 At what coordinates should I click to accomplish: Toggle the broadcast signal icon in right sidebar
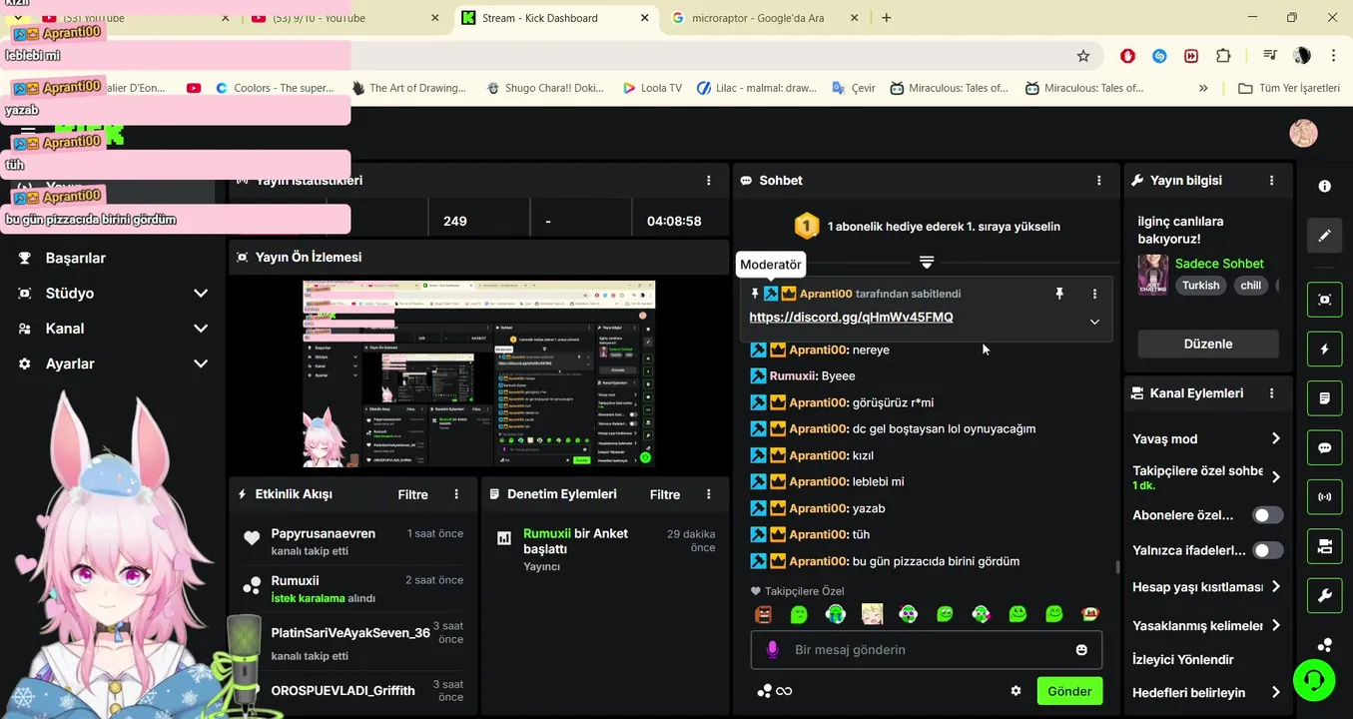tap(1324, 496)
